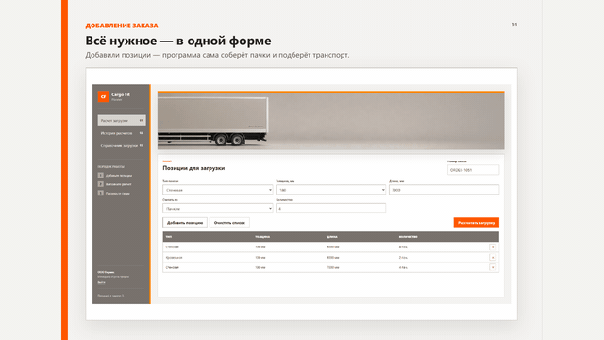
Task: Click the orange CF logo icon
Action: point(103,96)
